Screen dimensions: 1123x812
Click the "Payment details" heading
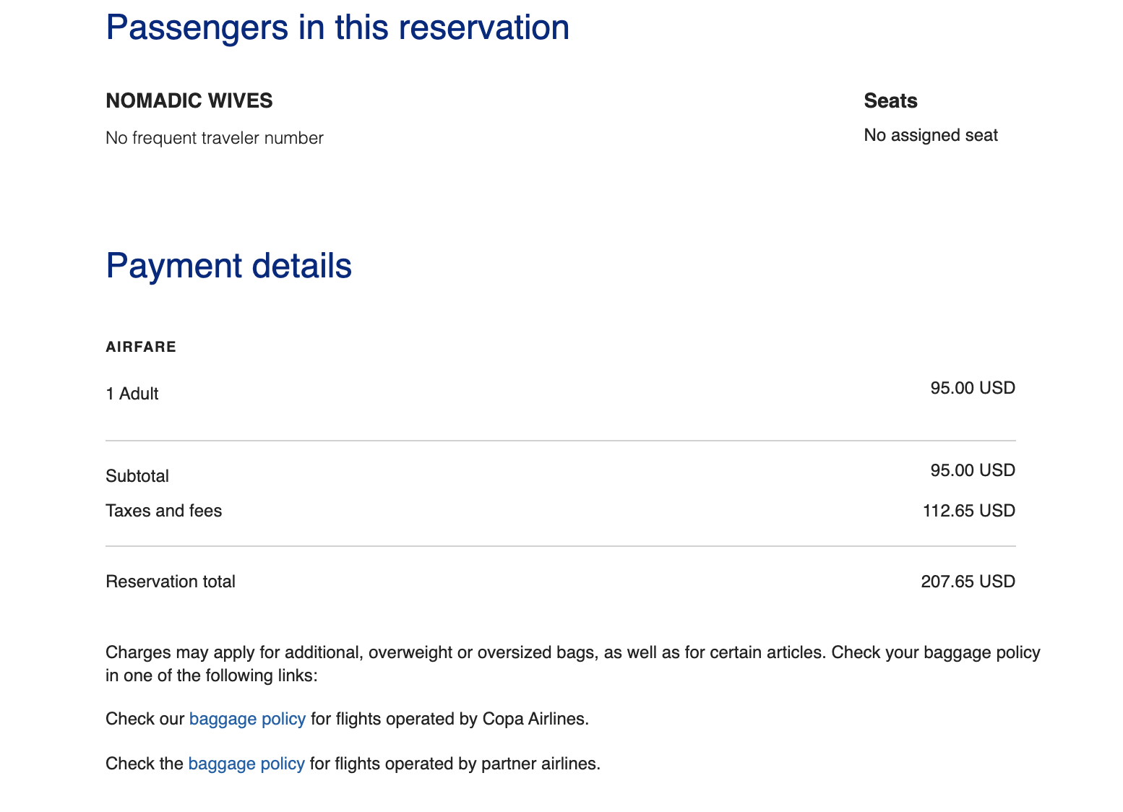pos(228,265)
